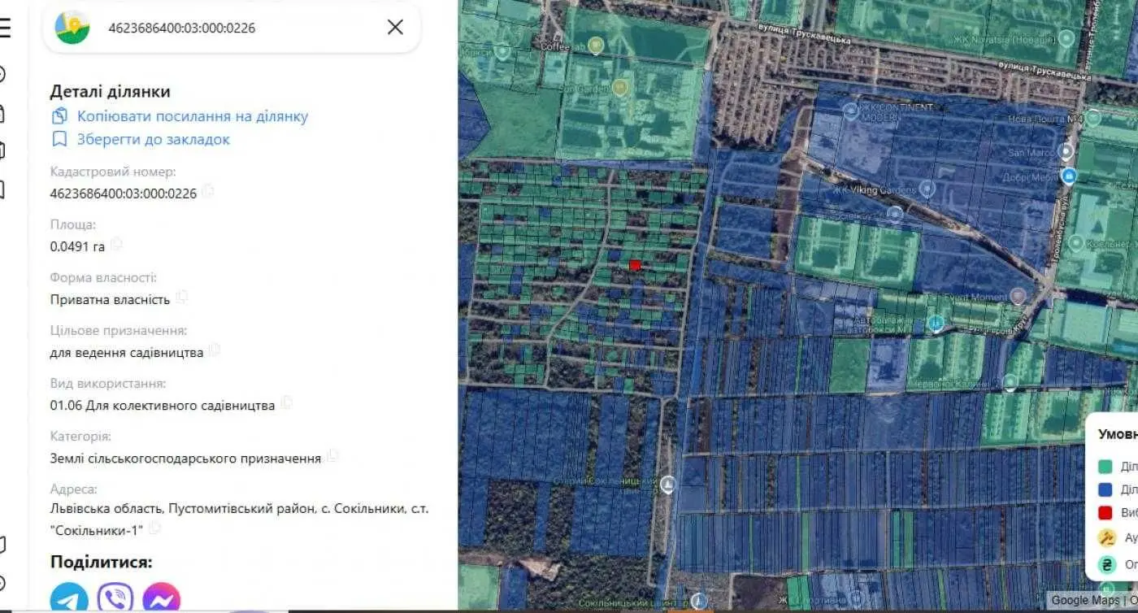Click the San Marco map marker
Viewport: 1138px width, 613px height.
point(1066,151)
